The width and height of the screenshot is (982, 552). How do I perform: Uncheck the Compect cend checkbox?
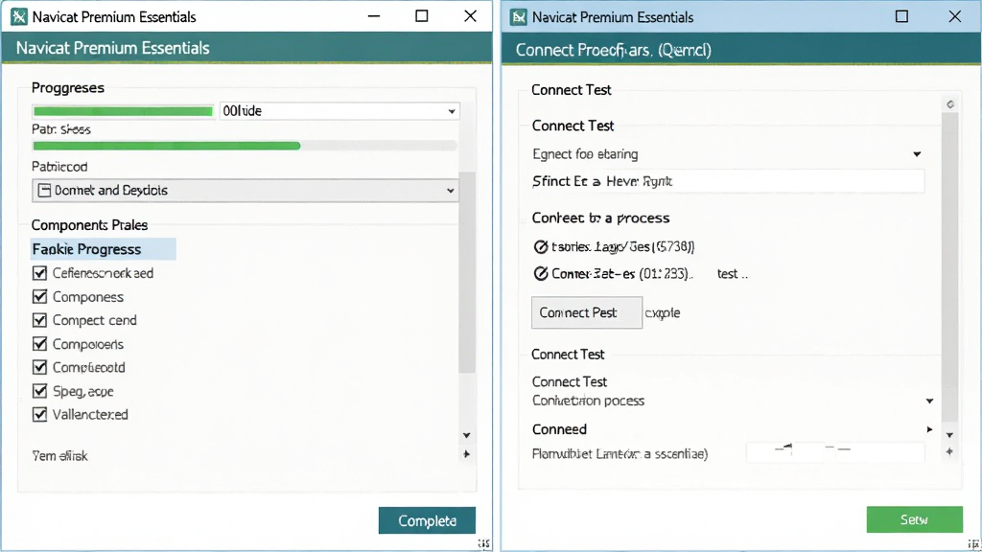tap(39, 320)
